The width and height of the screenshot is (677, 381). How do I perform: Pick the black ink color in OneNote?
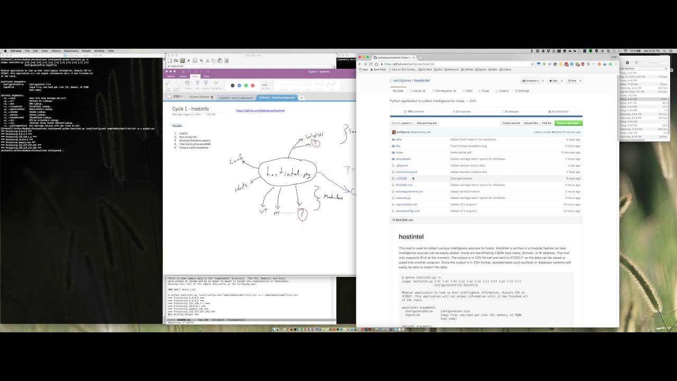pos(233,85)
